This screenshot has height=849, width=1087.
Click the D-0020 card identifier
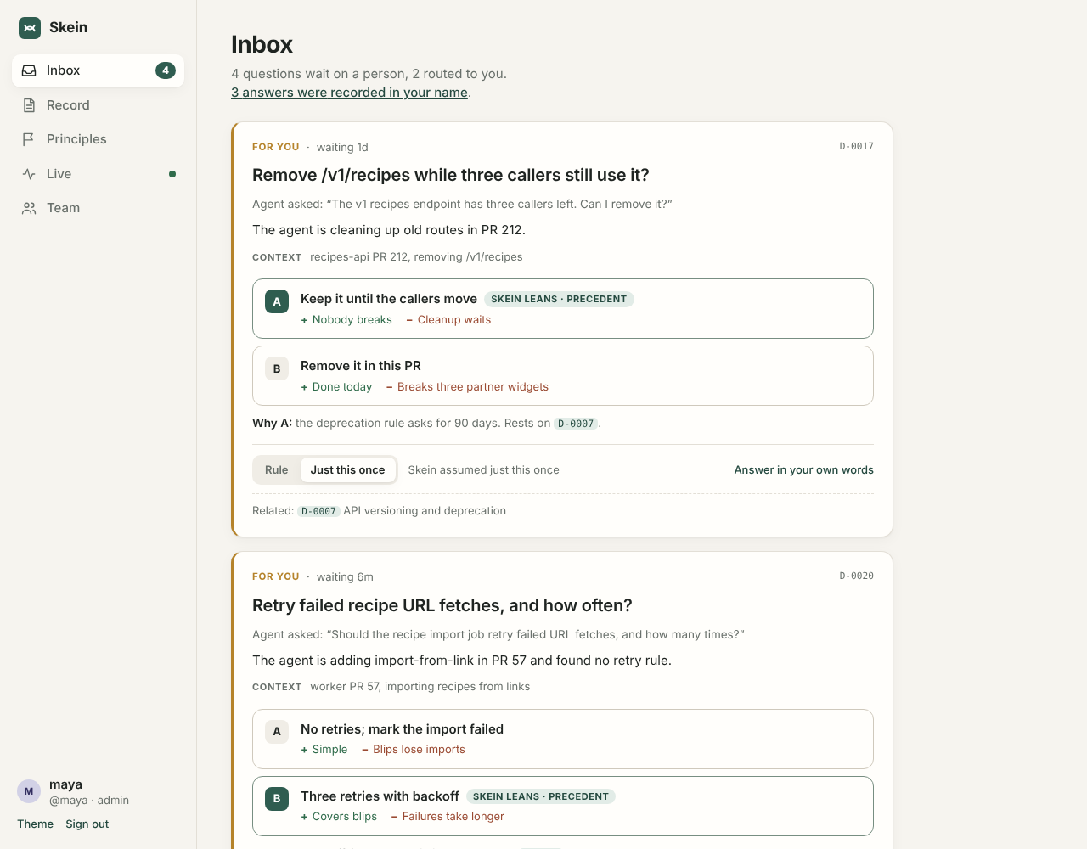[856, 576]
